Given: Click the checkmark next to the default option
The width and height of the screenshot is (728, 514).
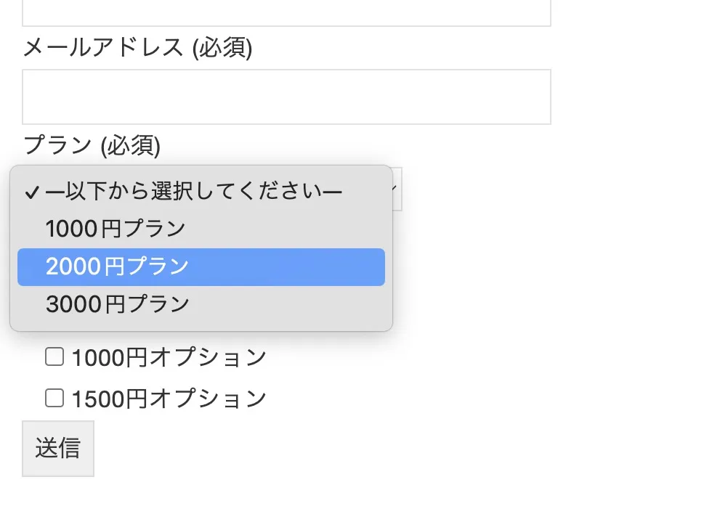Looking at the screenshot, I should 31,191.
